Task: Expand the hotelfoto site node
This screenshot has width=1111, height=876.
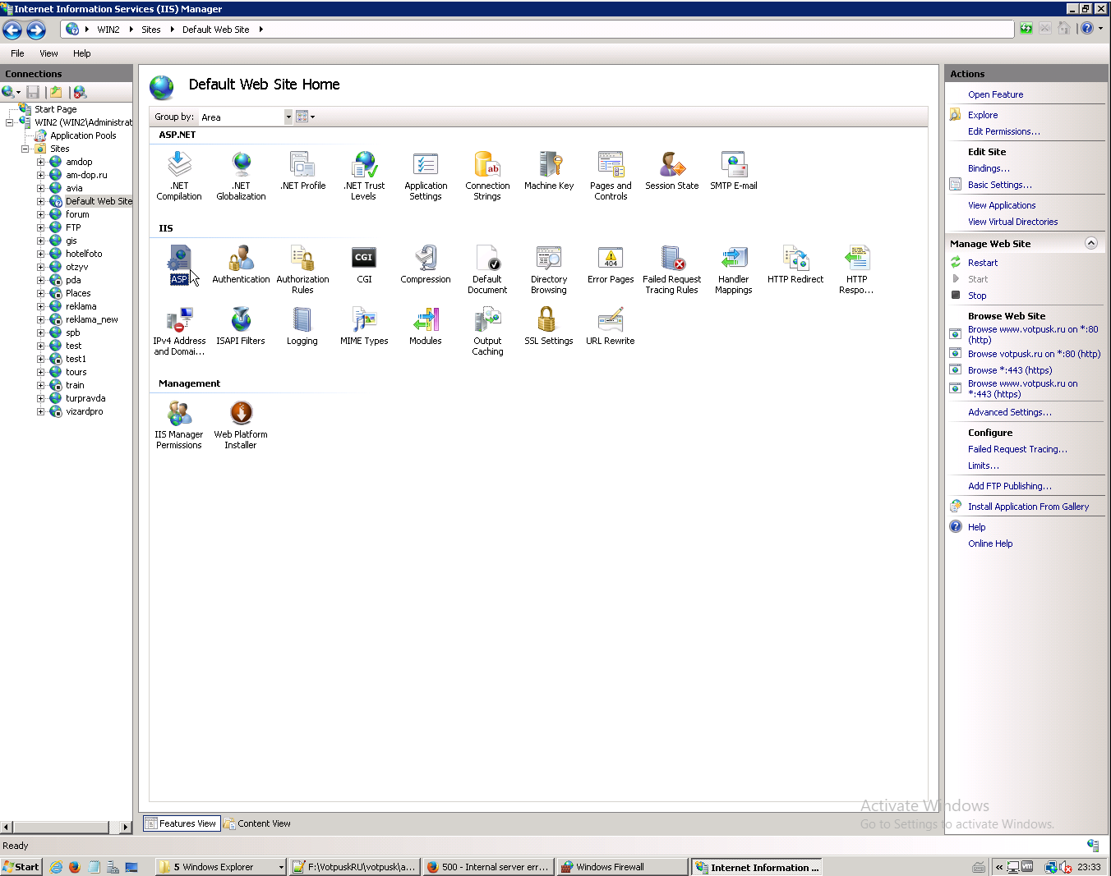Action: (40, 254)
